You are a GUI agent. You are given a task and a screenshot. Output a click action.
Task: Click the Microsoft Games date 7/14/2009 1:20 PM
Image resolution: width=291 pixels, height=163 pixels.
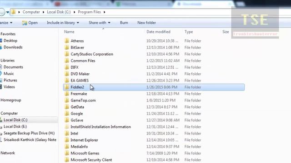tap(162, 153)
